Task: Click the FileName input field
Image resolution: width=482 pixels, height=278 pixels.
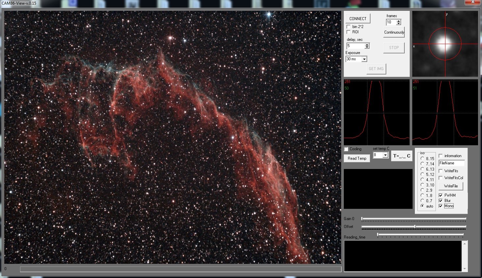Action: point(451,163)
